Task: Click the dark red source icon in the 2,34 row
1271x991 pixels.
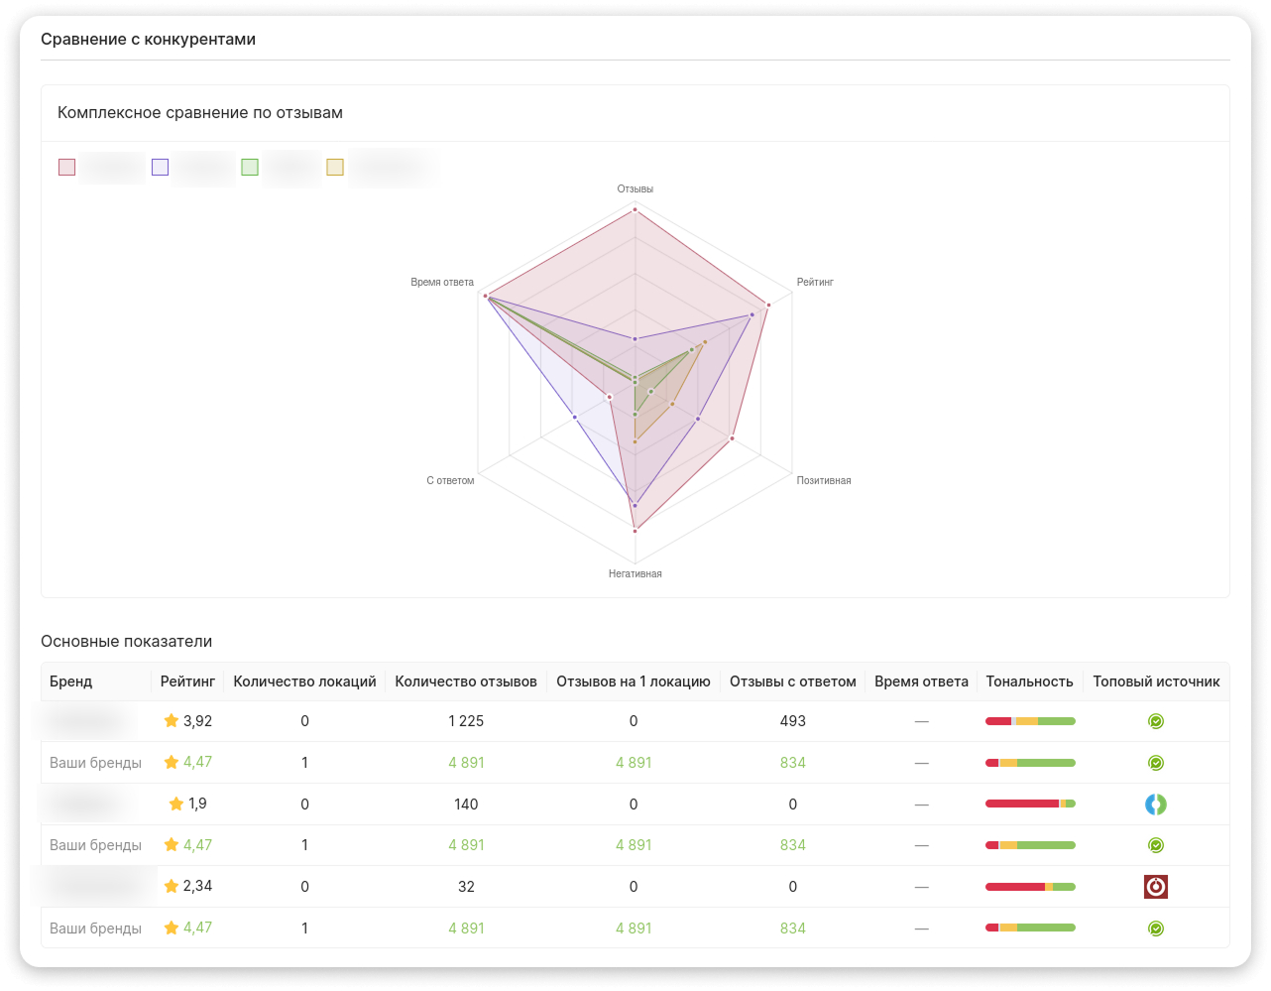Action: [1155, 887]
